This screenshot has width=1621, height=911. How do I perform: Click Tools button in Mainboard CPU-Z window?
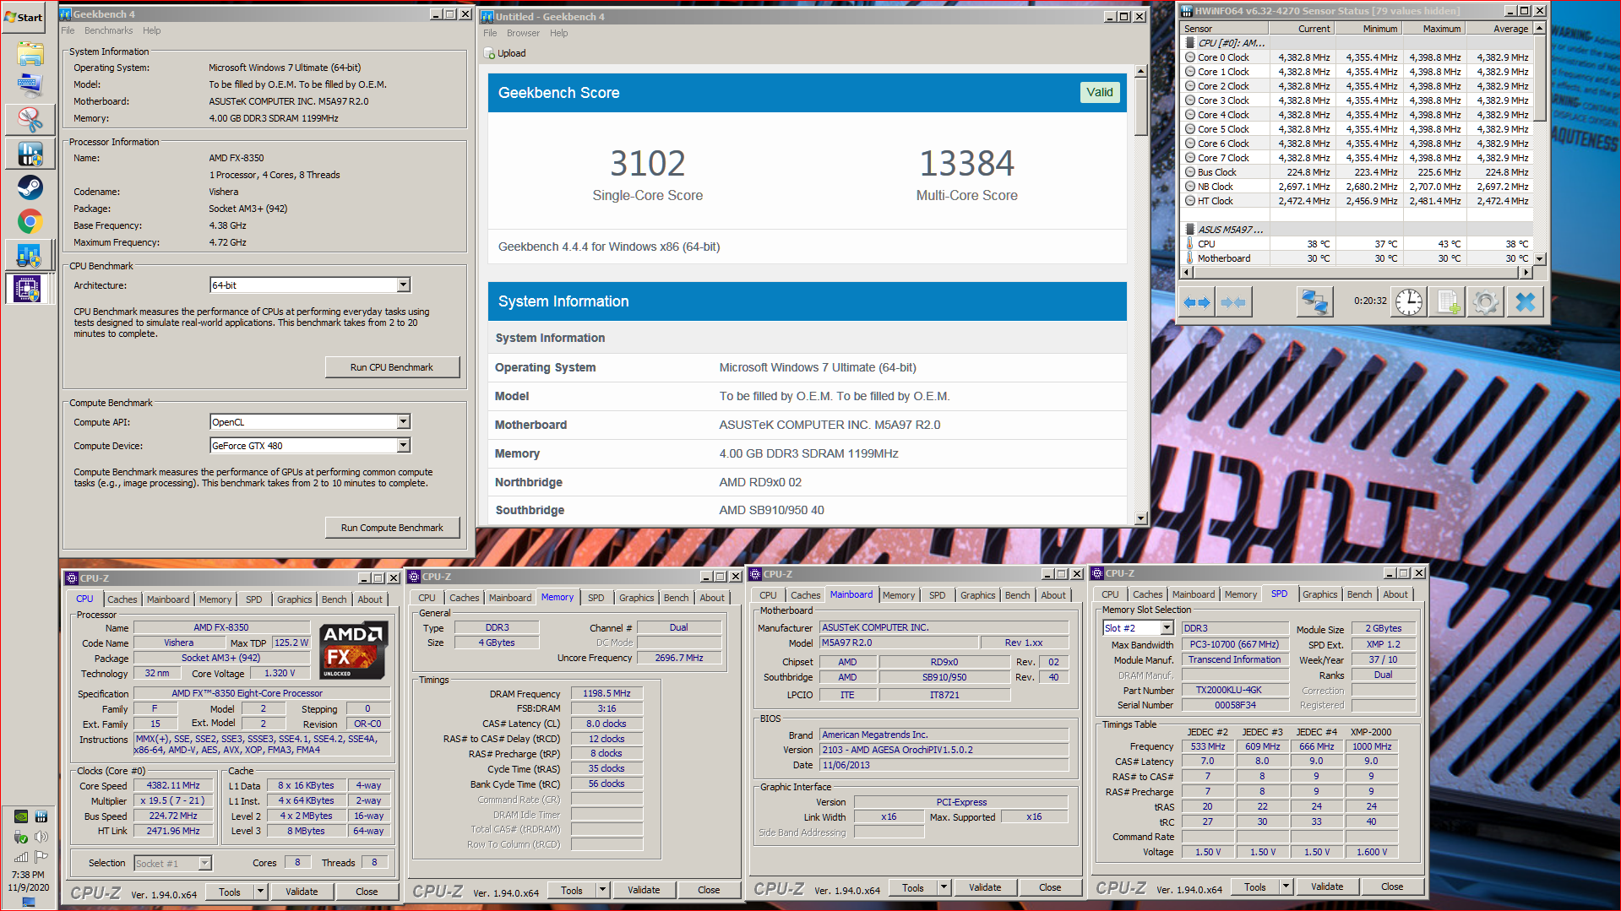pyautogui.click(x=913, y=887)
